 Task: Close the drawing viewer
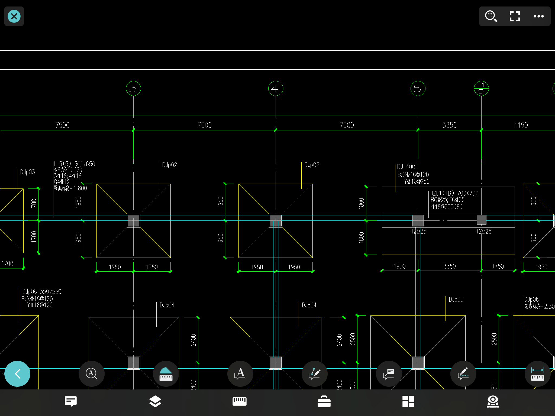[14, 16]
